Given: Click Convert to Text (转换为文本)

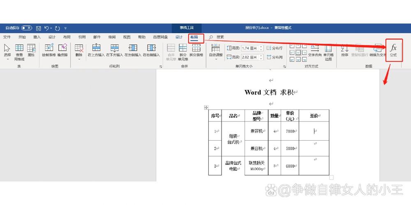Looking at the screenshot, I should pos(378,50).
